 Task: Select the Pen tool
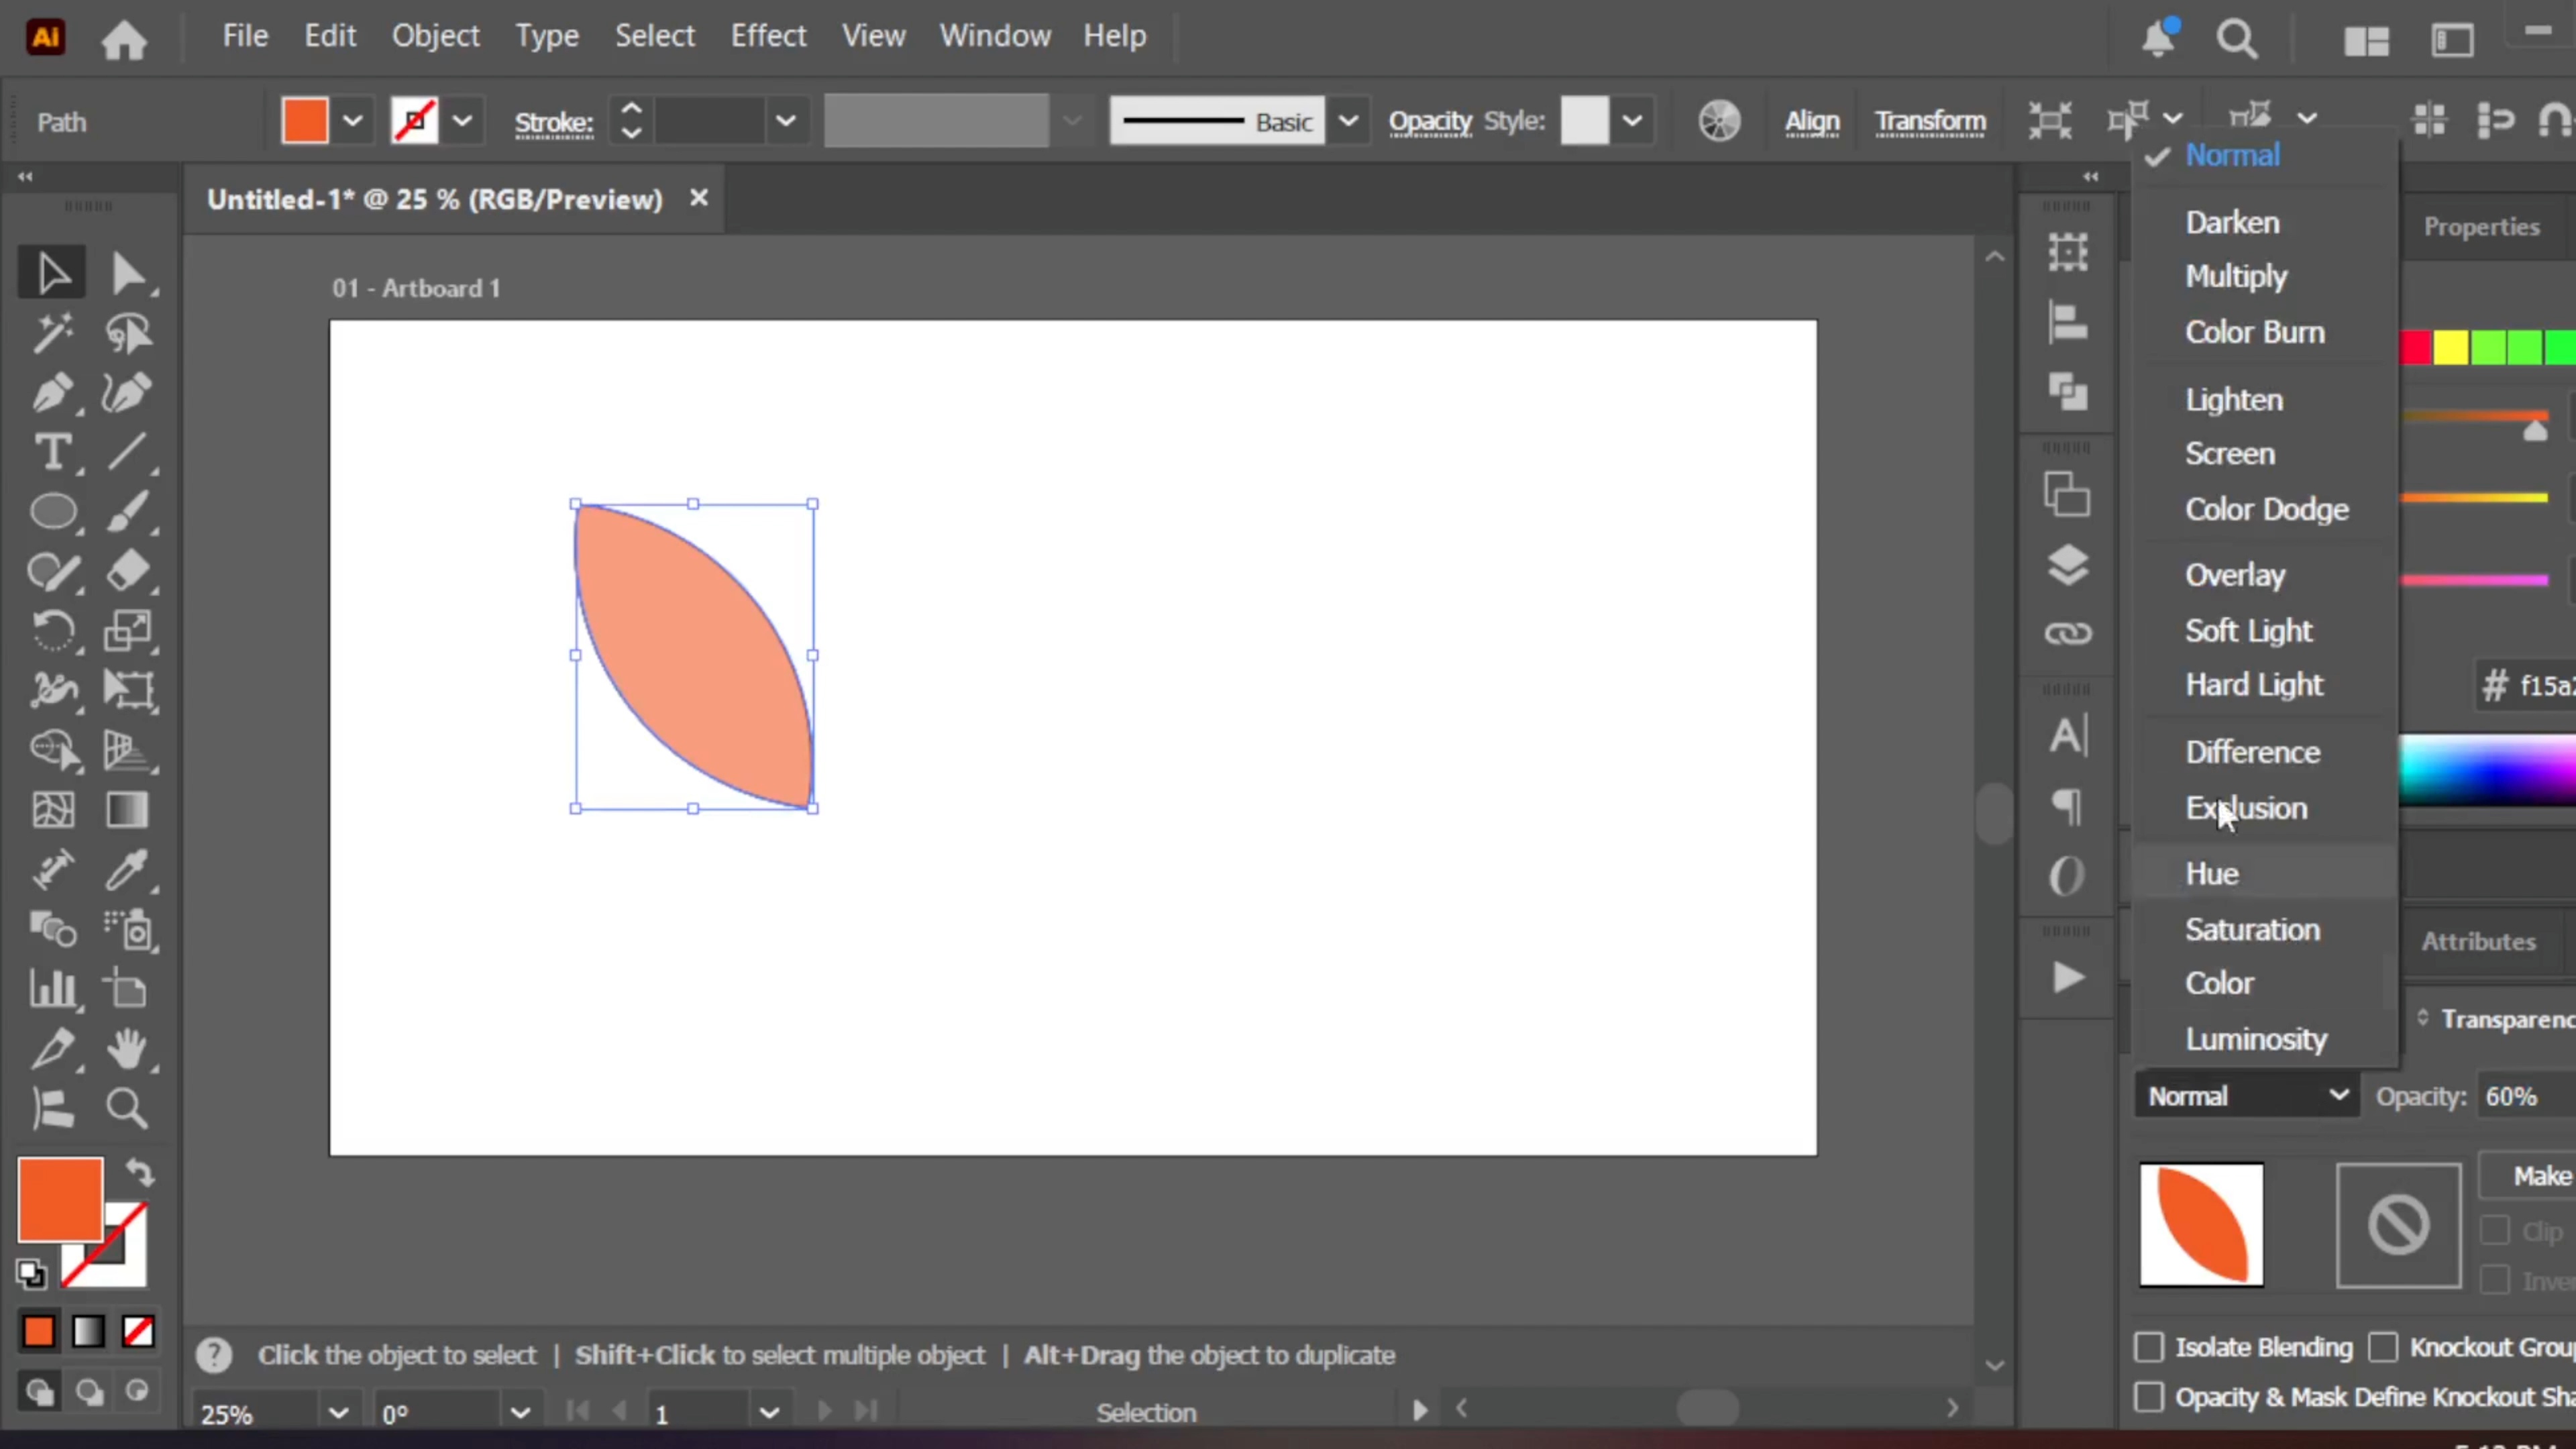[52, 393]
